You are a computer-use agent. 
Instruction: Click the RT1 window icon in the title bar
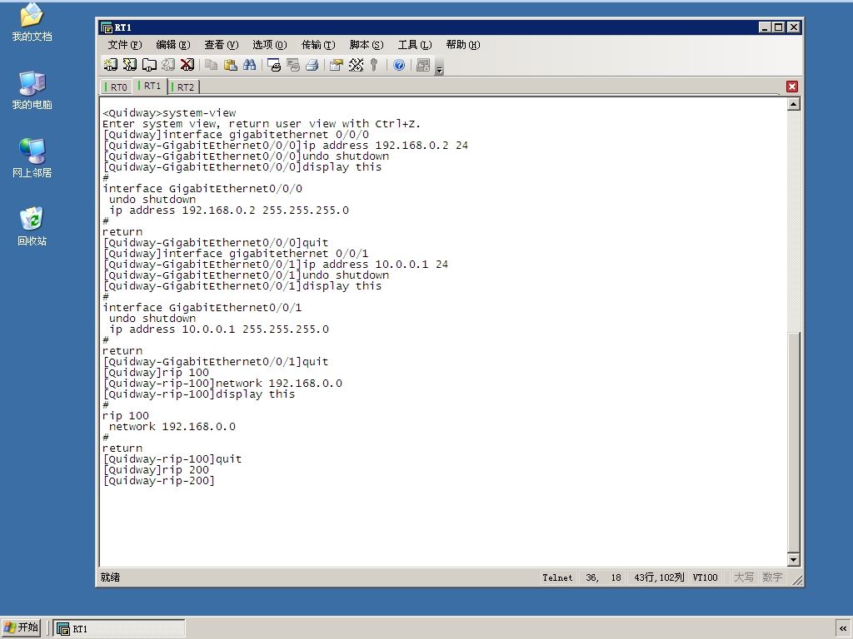[x=106, y=27]
